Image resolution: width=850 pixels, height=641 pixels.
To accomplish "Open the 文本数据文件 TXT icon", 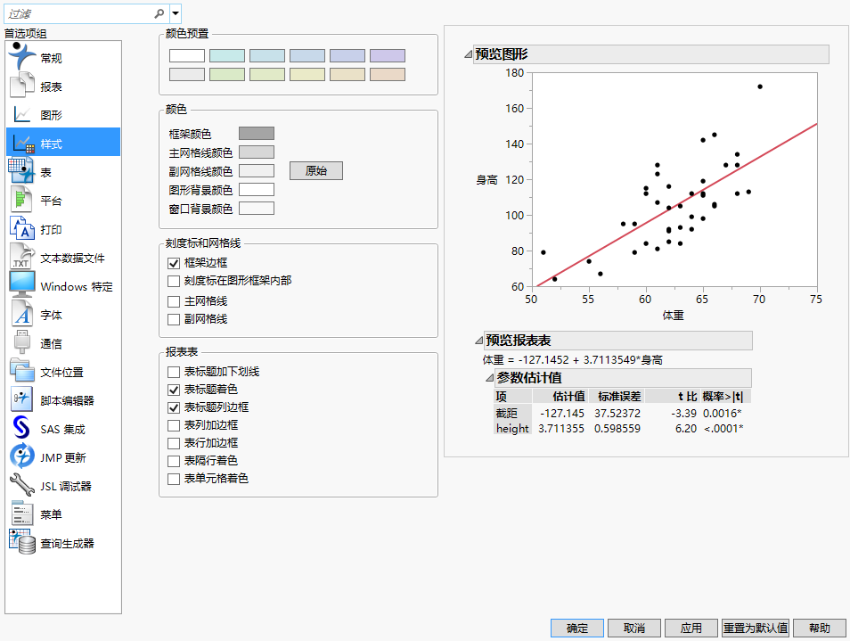I will pos(21,257).
